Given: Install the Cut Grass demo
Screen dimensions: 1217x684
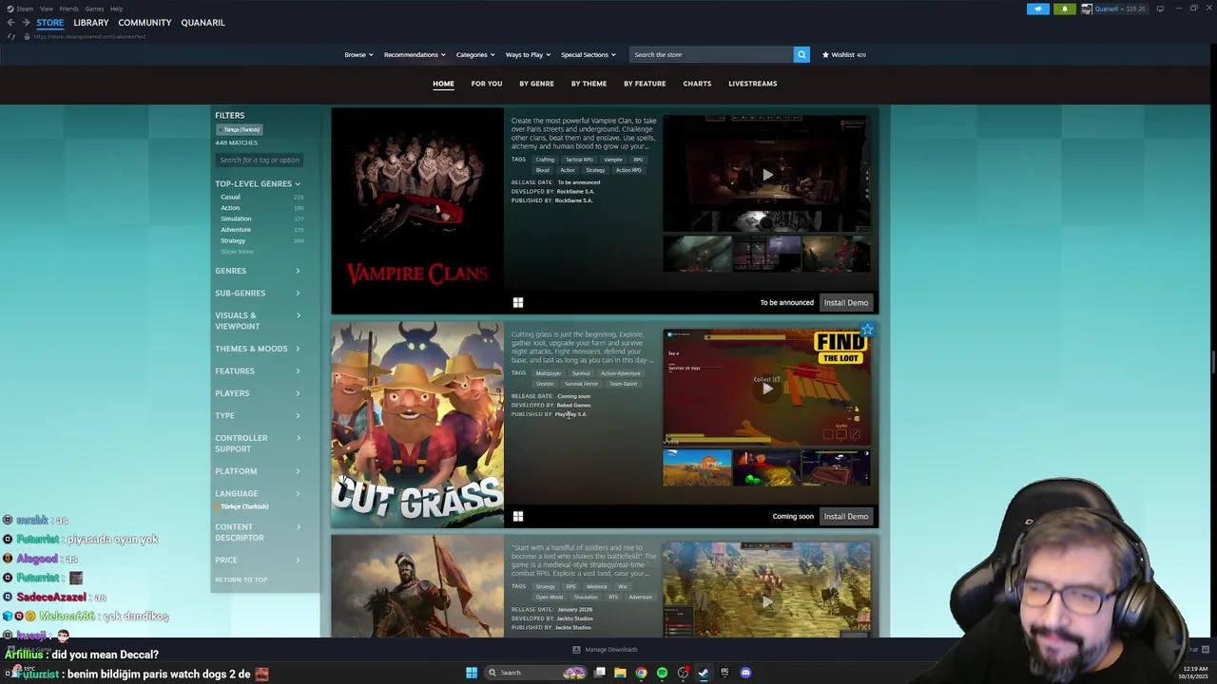Looking at the screenshot, I should [846, 516].
